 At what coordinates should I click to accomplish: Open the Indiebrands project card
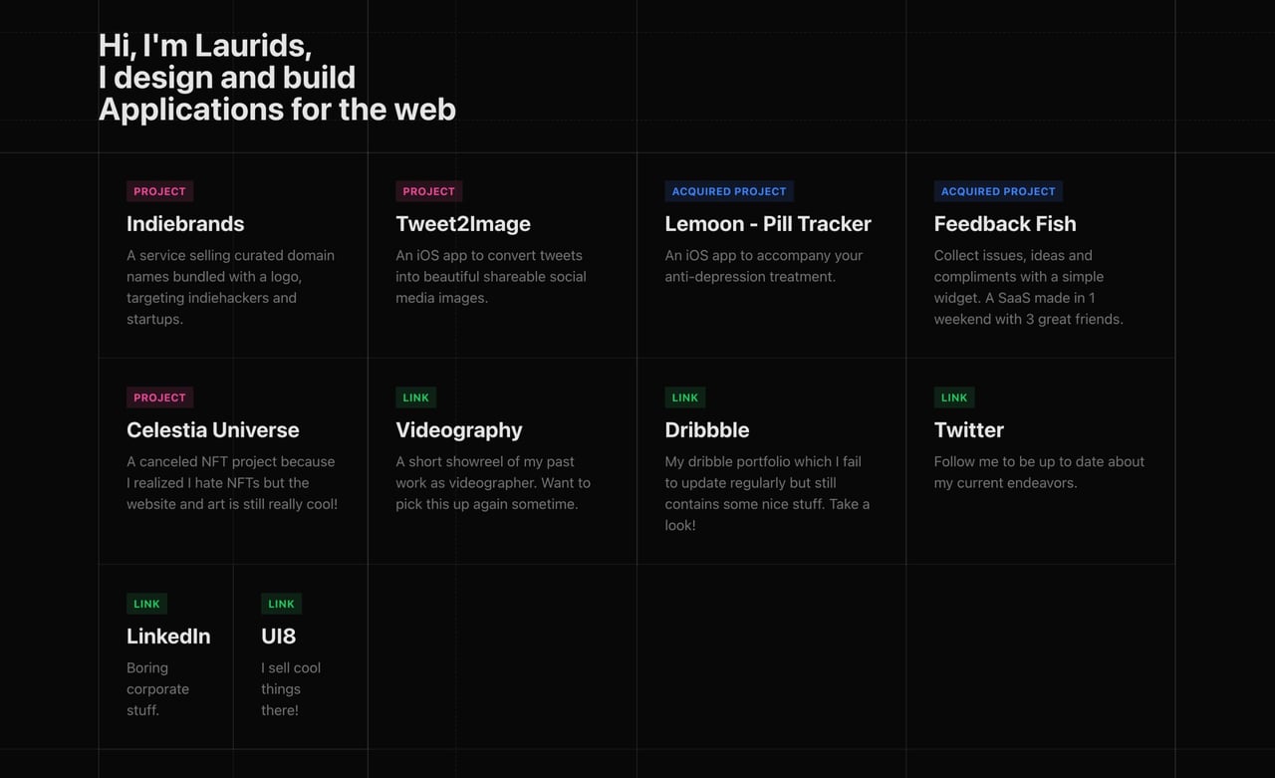(x=185, y=223)
